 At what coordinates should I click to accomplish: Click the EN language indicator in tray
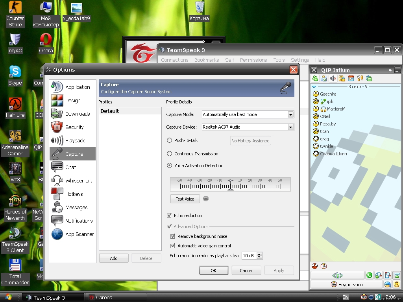tap(346, 297)
